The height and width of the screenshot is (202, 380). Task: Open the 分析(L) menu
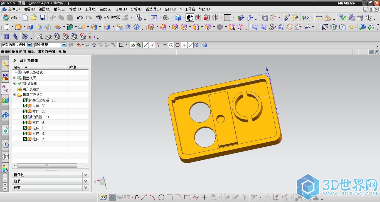pyautogui.click(x=136, y=9)
